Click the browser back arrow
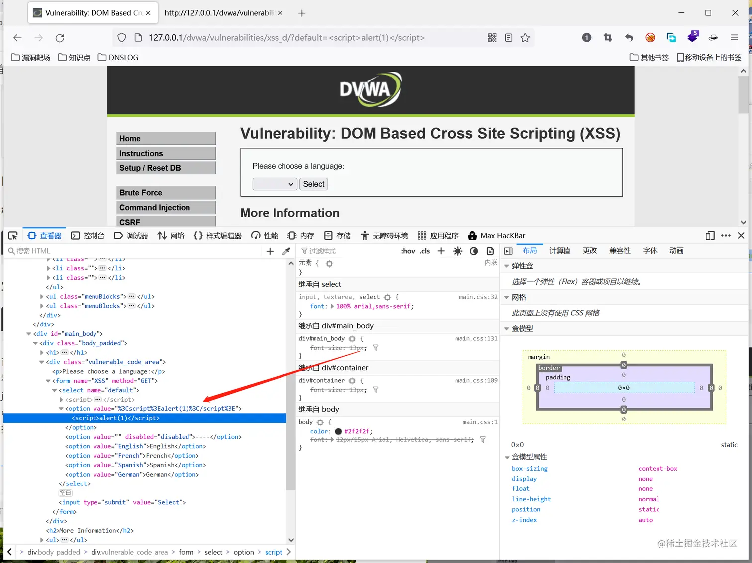 pos(18,38)
